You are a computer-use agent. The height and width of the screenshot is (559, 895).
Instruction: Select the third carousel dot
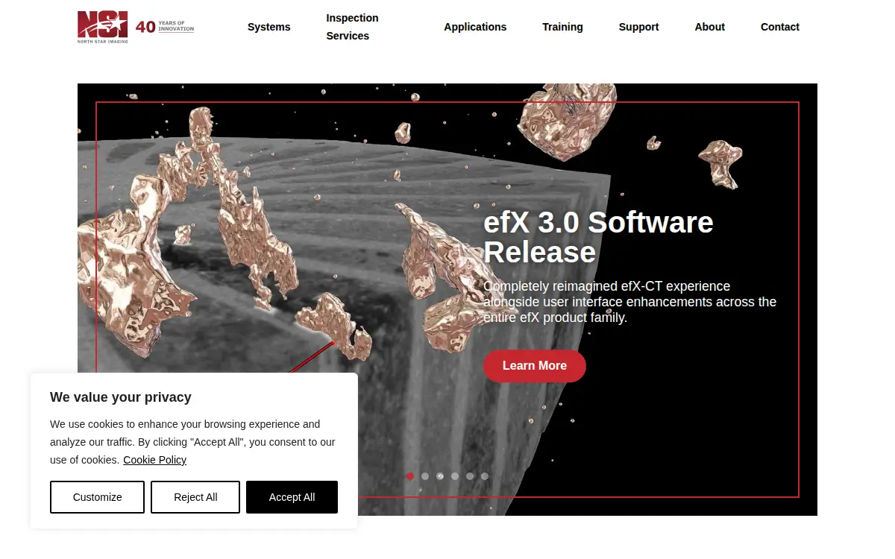click(440, 476)
